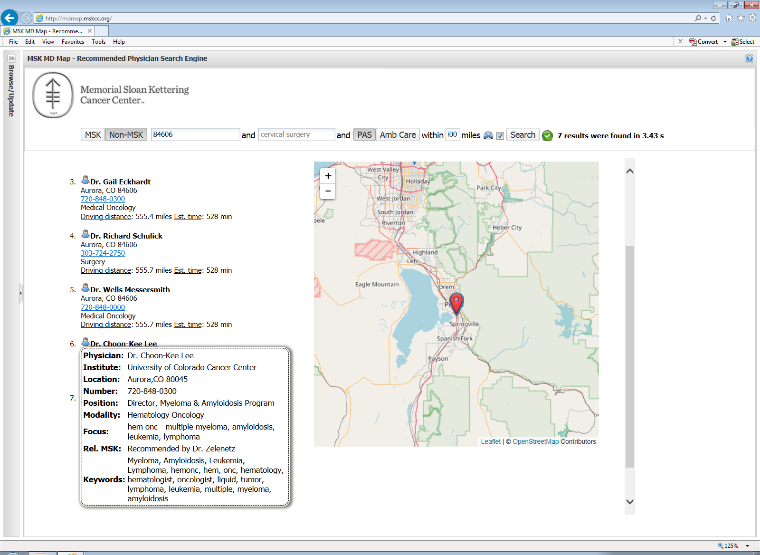Screen dimensions: 760x555
Task: Click the 125% zoom level indicator
Action: (x=728, y=546)
